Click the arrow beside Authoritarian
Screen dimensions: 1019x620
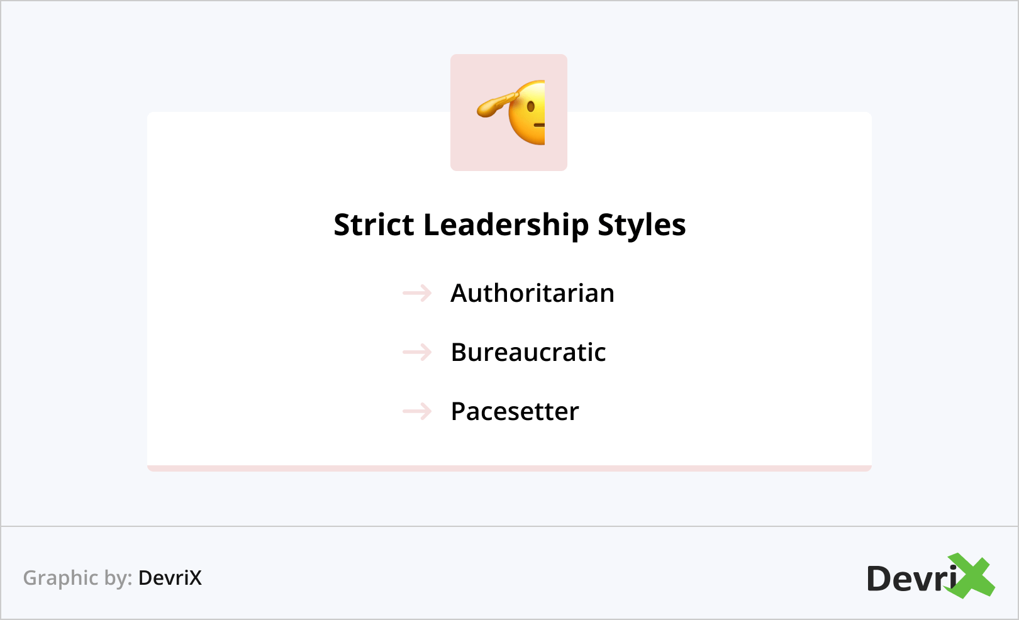417,293
